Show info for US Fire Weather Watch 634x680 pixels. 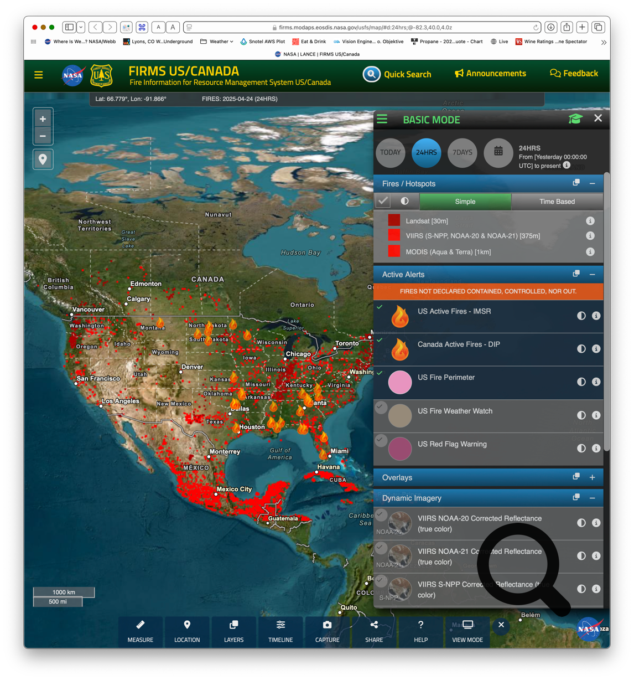pos(596,415)
